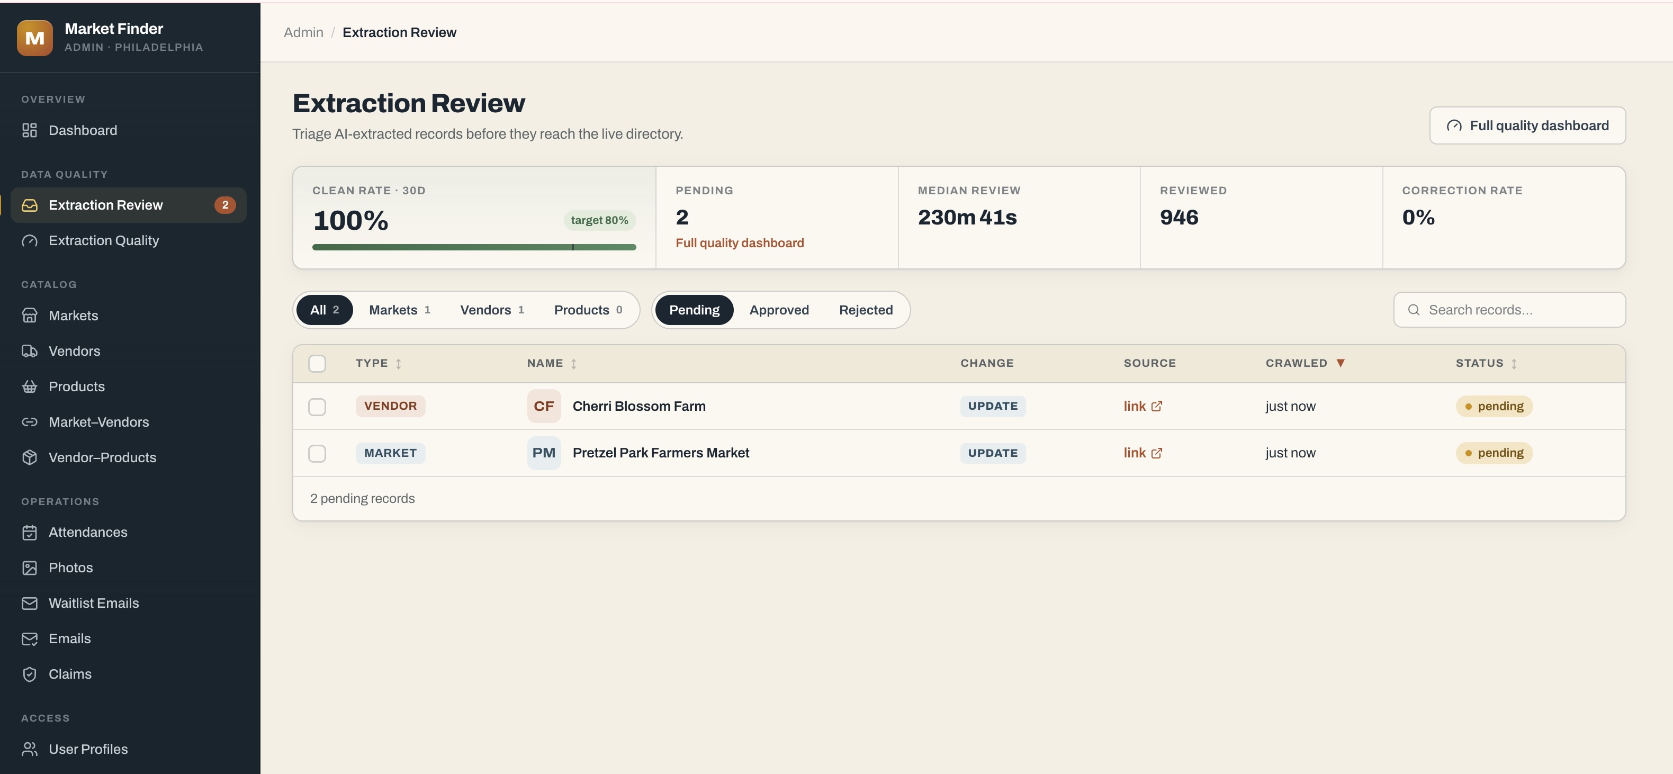The height and width of the screenshot is (774, 1673).
Task: Open Extraction Quality in the sidebar
Action: [x=129, y=241]
